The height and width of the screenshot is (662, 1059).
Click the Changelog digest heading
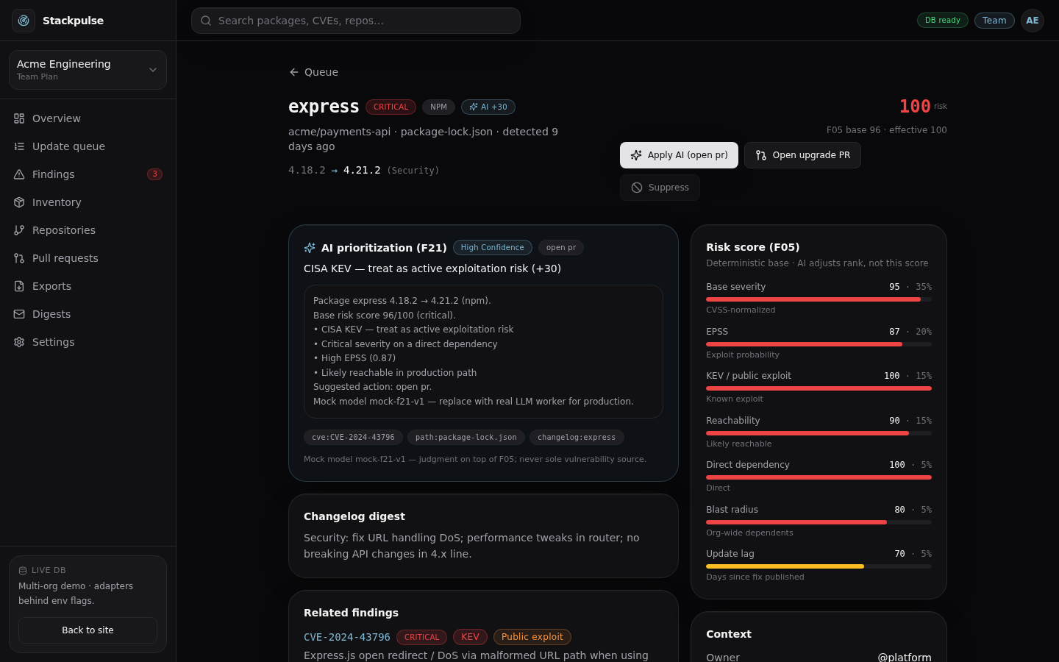354,516
